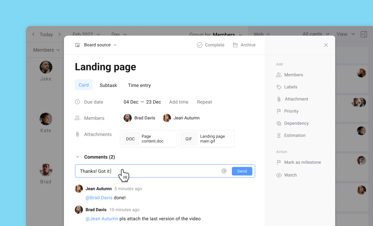373x226 pixels.
Task: Click the Members icon in the Add panel
Action: pos(279,75)
